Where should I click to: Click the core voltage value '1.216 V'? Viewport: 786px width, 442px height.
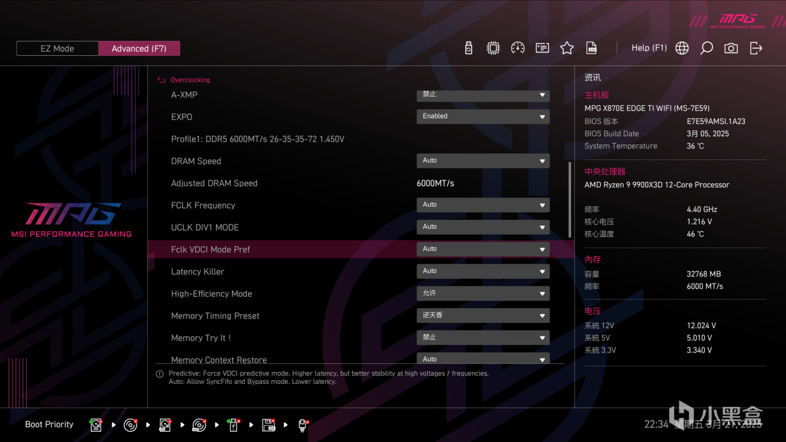[x=699, y=222]
